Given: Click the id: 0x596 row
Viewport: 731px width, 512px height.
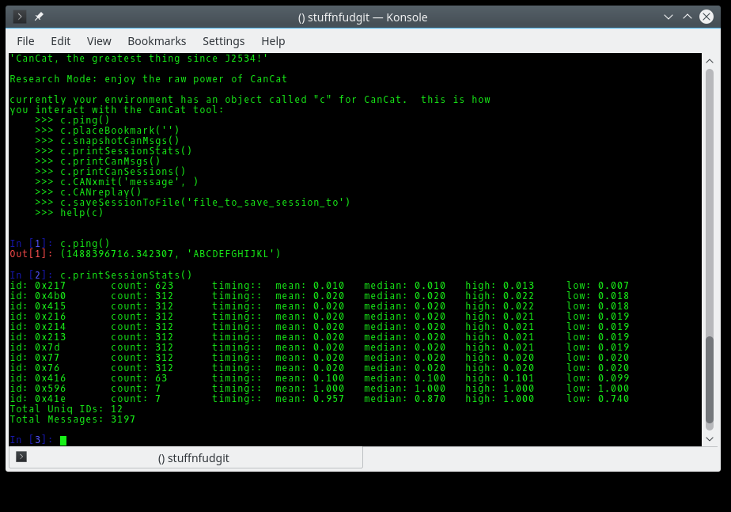Looking at the screenshot, I should tap(320, 389).
